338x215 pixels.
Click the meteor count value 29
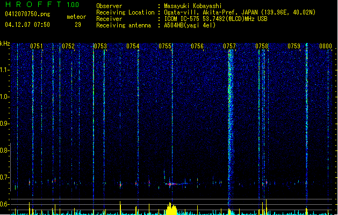(x=78, y=25)
